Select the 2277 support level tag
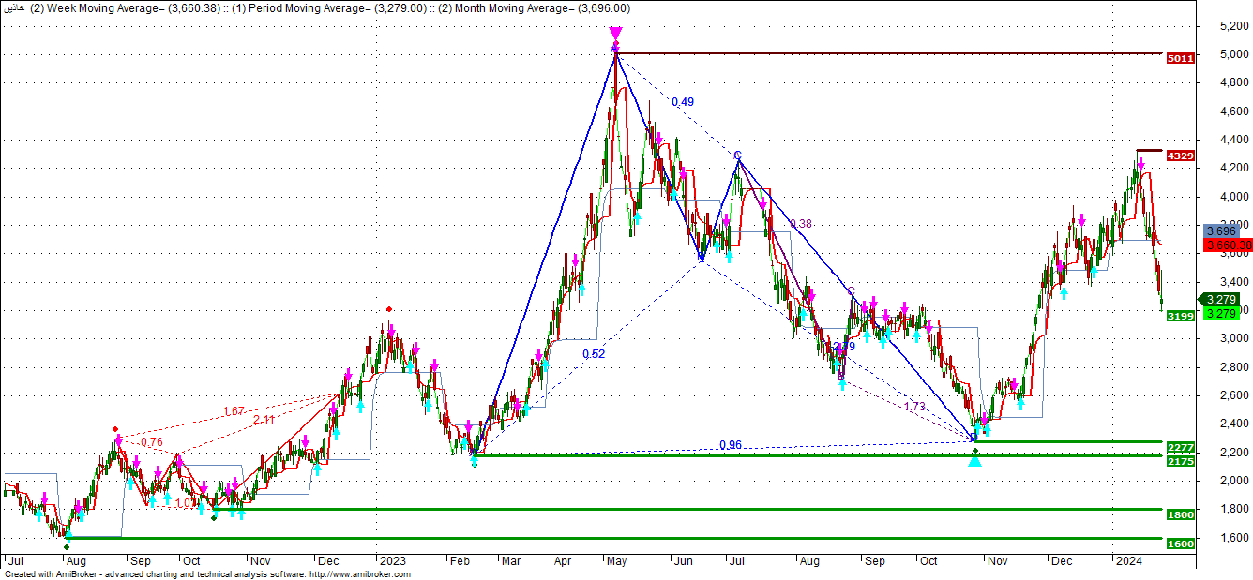The image size is (1253, 580). coord(1180,447)
